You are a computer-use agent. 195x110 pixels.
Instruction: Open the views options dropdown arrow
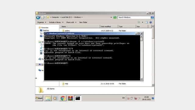point(143,22)
